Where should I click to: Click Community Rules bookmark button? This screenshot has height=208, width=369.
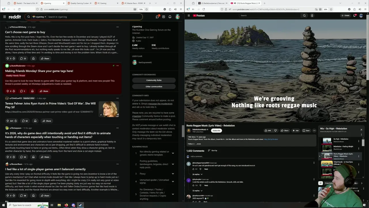click(154, 80)
